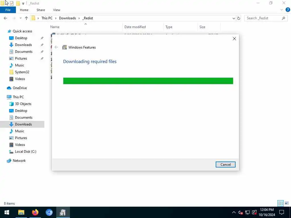
Task: Open Videos under Quick access
Action: [20, 79]
